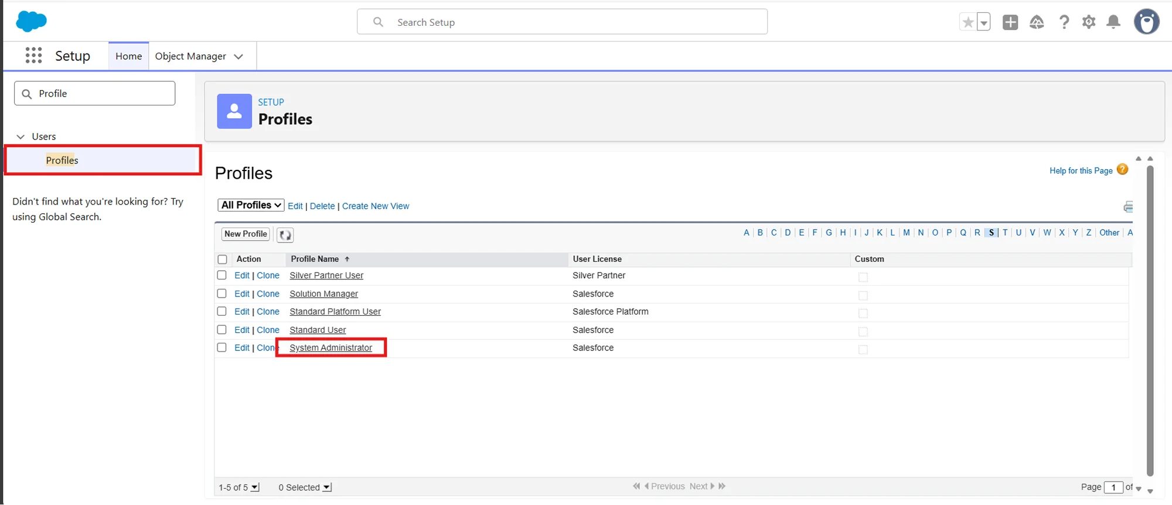Image resolution: width=1172 pixels, height=505 pixels.
Task: Open the Standard Platform User profile
Action: (335, 312)
